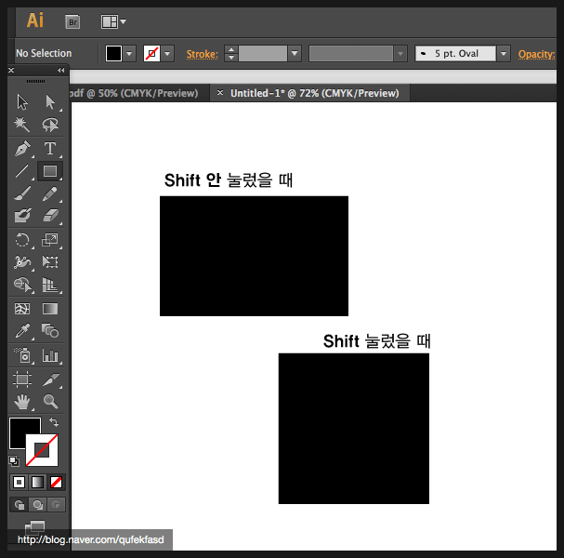Screen dimensions: 564x558
Task: Click the black square drawn with Shift
Action: [x=354, y=429]
